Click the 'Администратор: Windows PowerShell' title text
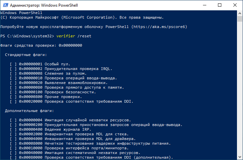The height and width of the screenshot is (160, 243). tap(44, 5)
